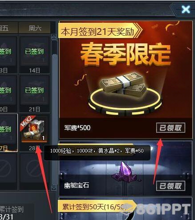The height and width of the screenshot is (220, 195).
Task: Click the cash stack reward image
Action: point(123,85)
